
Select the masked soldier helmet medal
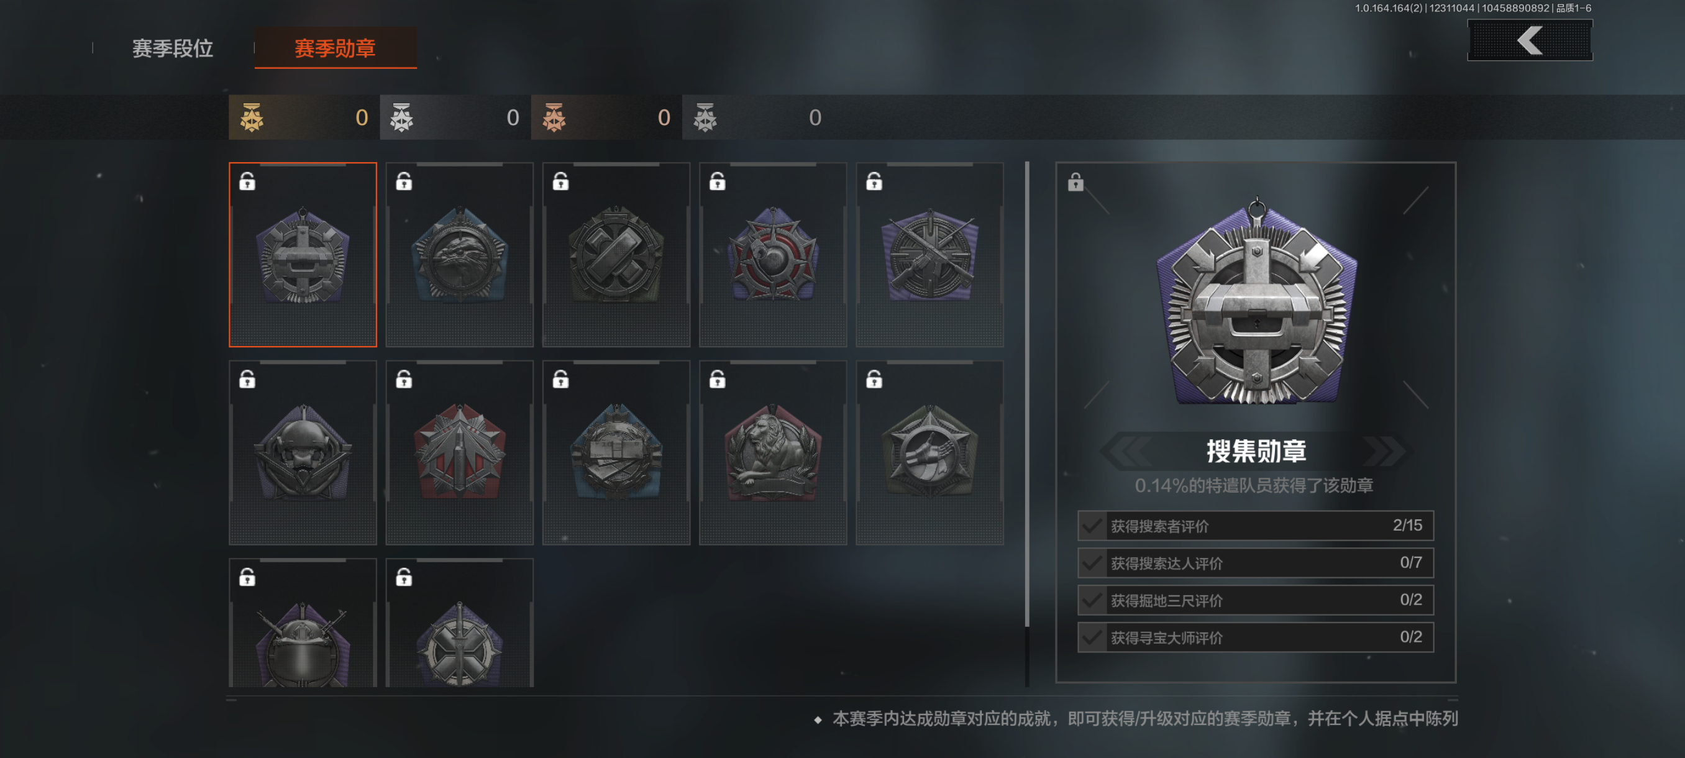303,452
